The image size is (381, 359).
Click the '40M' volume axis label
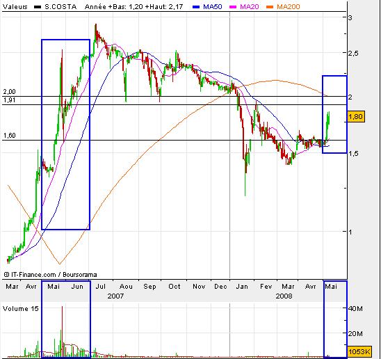click(355, 309)
